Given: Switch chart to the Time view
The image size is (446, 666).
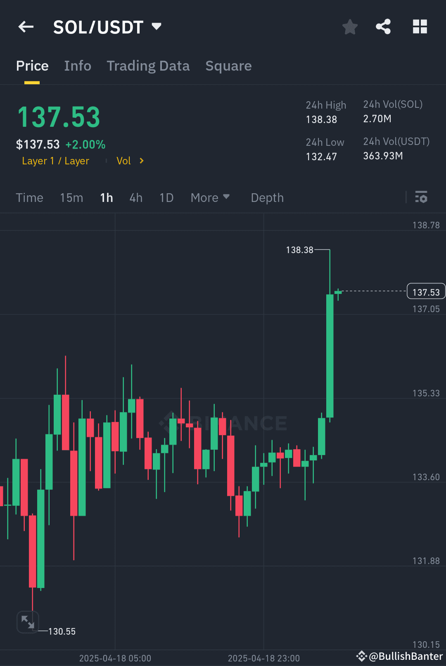Looking at the screenshot, I should 29,198.
